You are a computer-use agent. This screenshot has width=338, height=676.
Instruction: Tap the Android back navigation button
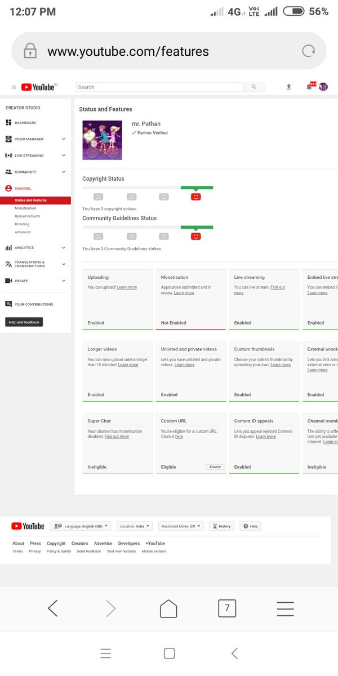[x=235, y=653]
